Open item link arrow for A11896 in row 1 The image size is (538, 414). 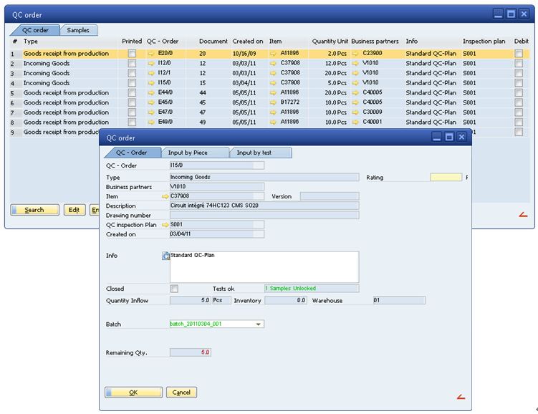[x=274, y=54]
